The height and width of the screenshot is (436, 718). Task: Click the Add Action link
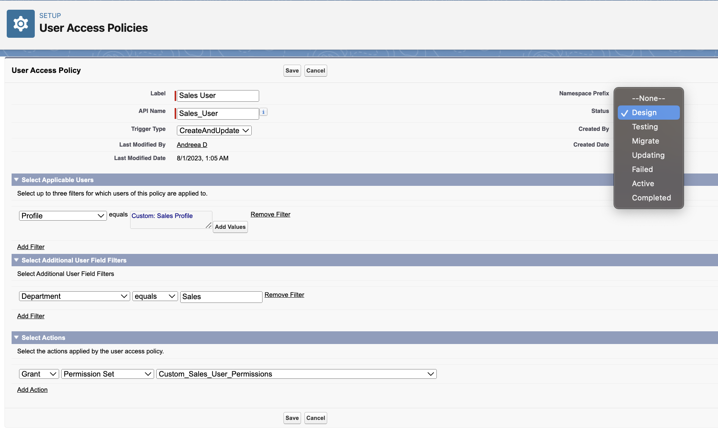coord(32,390)
